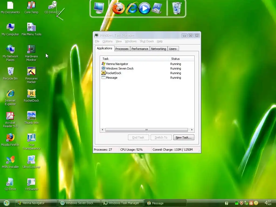Viewport: 276px width, 207px height.
Task: Open the View menu
Action: (119, 41)
